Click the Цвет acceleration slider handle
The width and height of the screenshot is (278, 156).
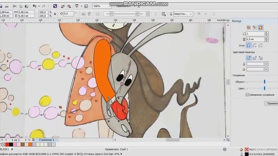pyautogui.click(x=265, y=88)
